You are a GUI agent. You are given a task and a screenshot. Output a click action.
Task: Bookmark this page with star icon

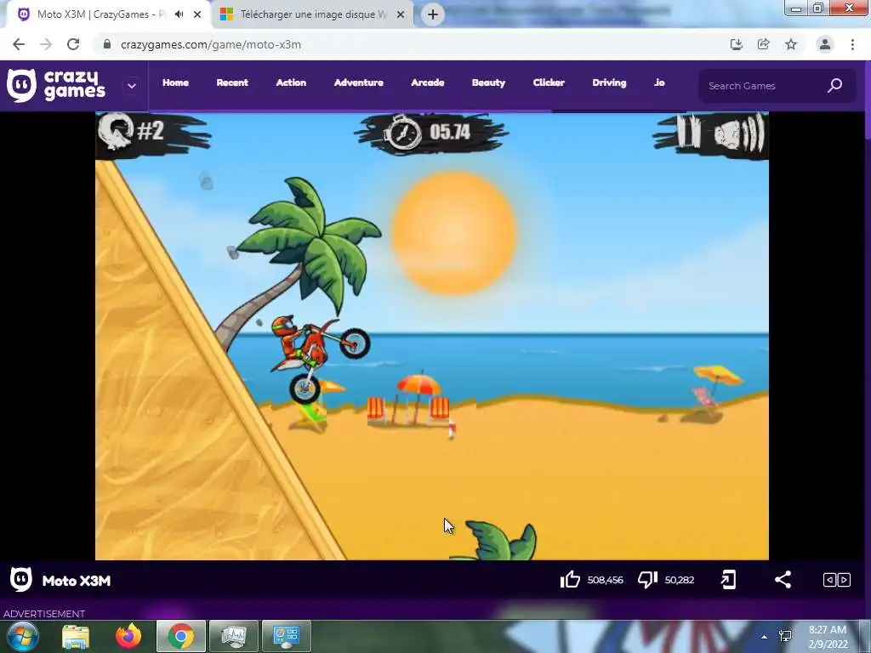(791, 44)
